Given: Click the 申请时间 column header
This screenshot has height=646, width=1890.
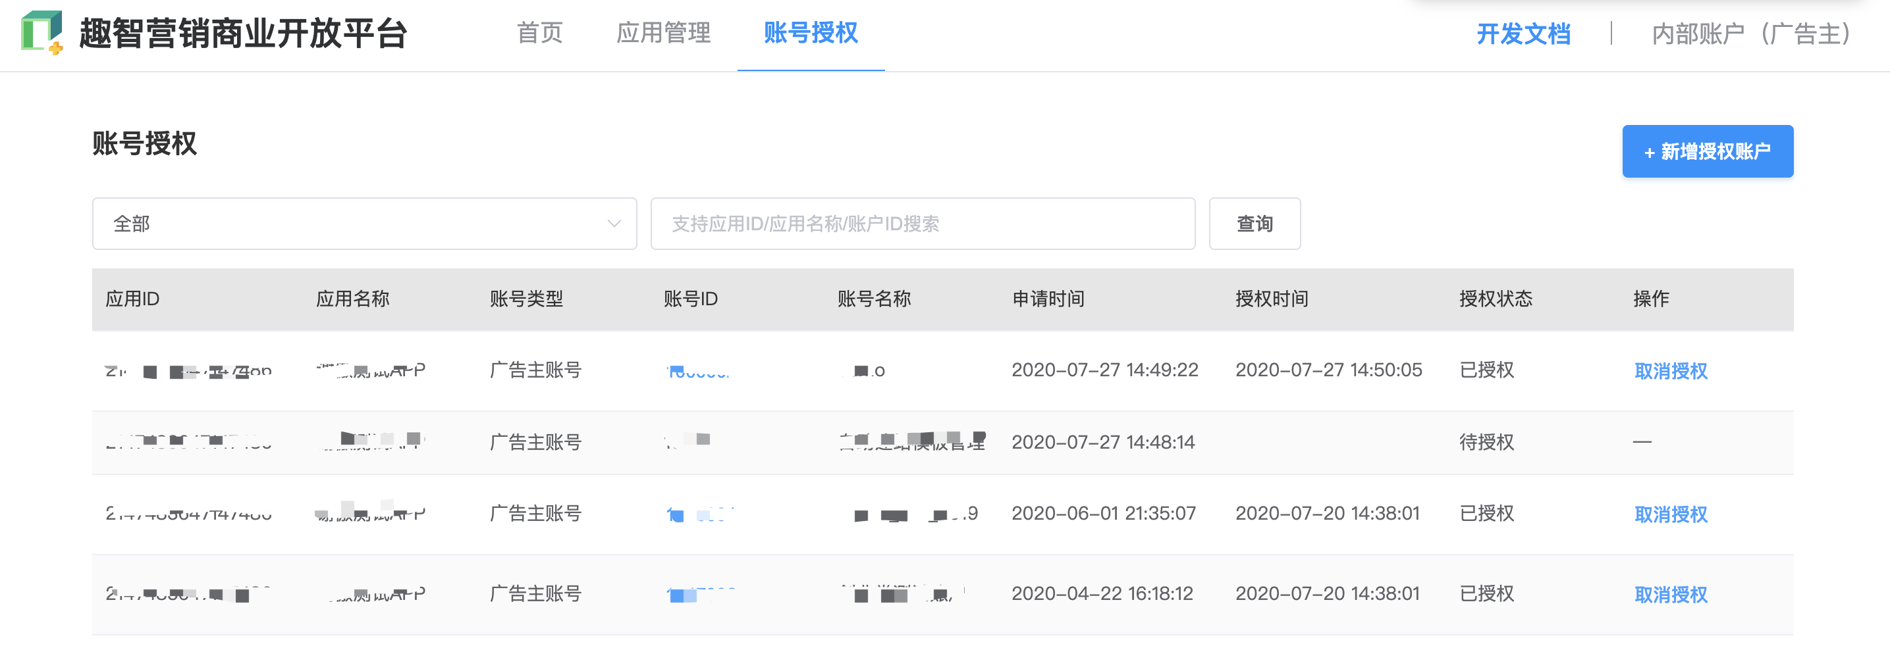Looking at the screenshot, I should (1048, 299).
